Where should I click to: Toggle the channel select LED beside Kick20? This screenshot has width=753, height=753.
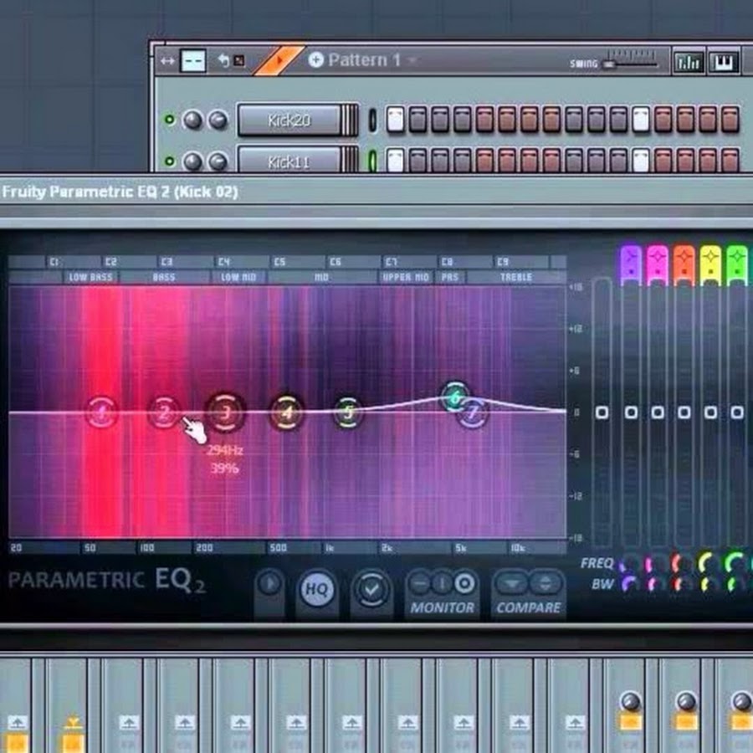click(372, 120)
